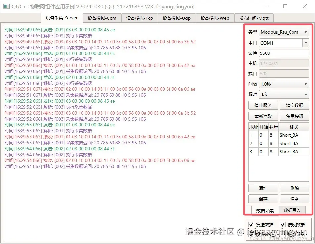This screenshot has height=244, width=315.
Task: Toggle the 接收数据 checkbox off
Action: coord(283,224)
